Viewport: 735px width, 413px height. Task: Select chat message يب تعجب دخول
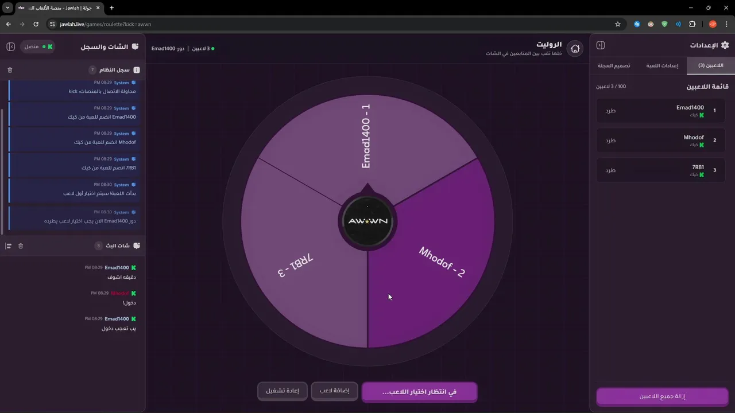[x=119, y=329]
